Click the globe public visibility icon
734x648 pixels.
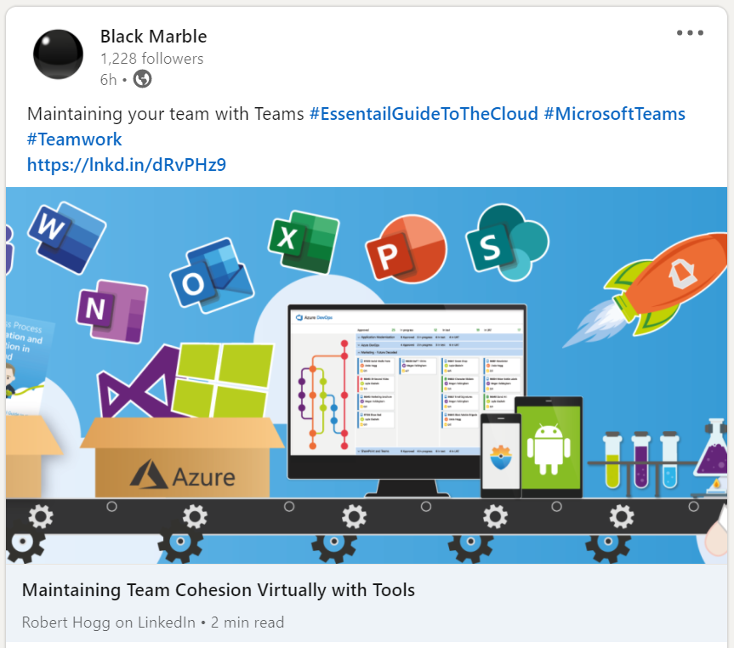pyautogui.click(x=143, y=79)
